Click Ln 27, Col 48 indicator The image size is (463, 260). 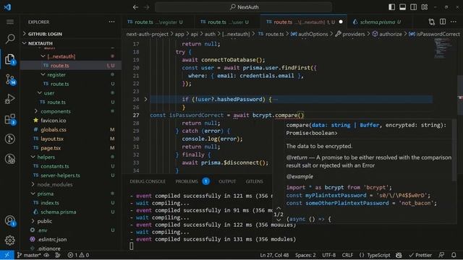coord(274,255)
